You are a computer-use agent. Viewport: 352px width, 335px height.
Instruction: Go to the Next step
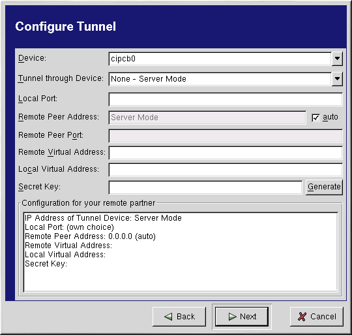tap(242, 317)
